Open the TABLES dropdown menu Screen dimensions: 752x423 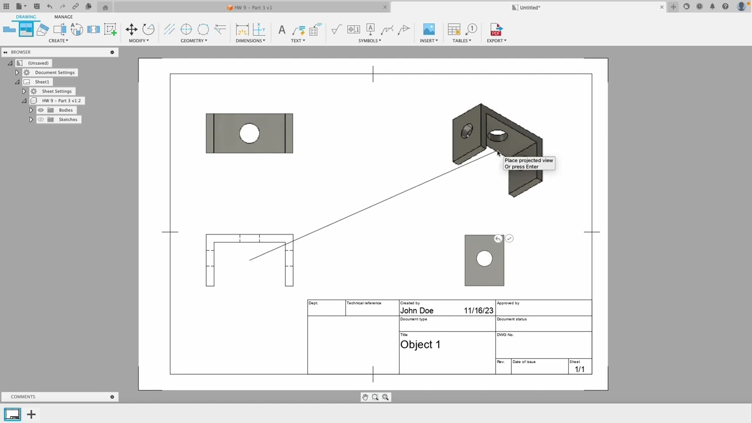coord(462,41)
